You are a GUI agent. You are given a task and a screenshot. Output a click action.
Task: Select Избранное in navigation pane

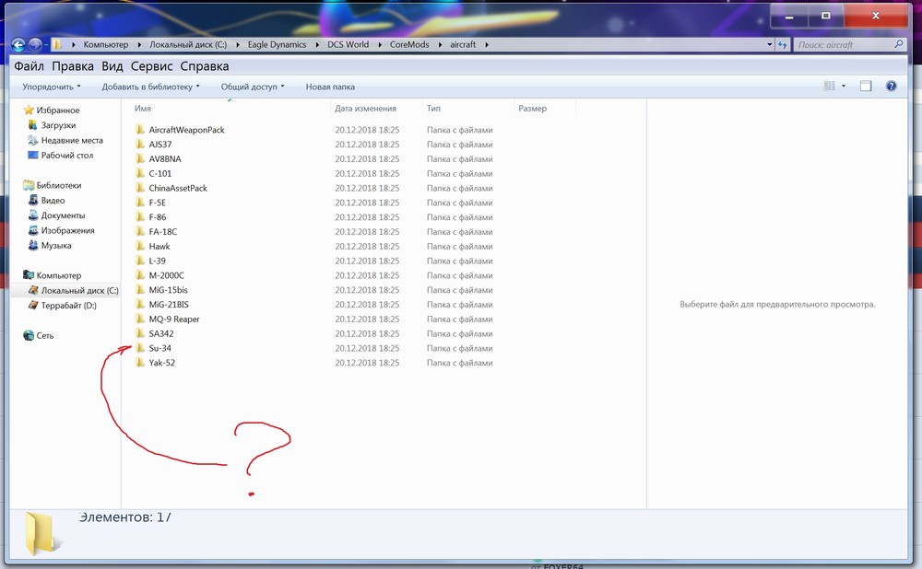pyautogui.click(x=57, y=110)
